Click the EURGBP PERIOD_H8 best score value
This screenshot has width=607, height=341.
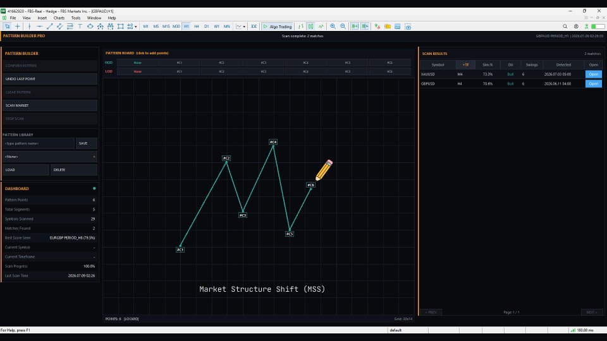pyautogui.click(x=72, y=238)
